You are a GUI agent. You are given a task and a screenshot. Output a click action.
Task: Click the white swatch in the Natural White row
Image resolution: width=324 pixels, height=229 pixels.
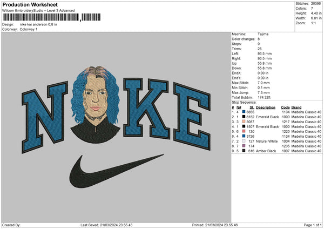click(x=244, y=141)
